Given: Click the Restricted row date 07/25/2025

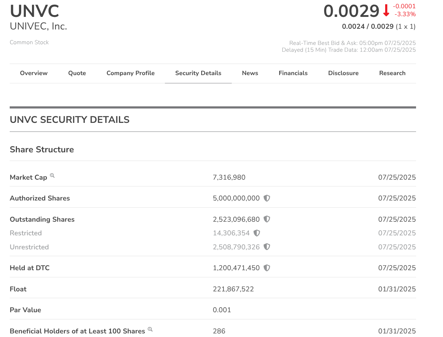Looking at the screenshot, I should (397, 233).
